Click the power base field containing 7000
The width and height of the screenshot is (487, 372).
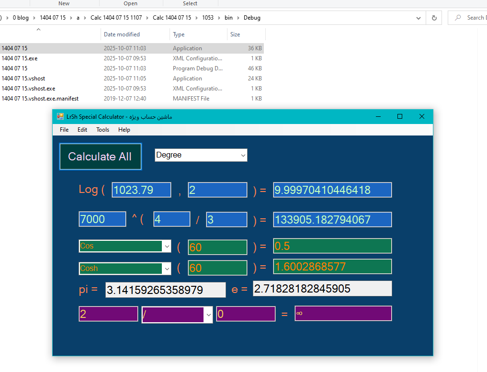102,219
